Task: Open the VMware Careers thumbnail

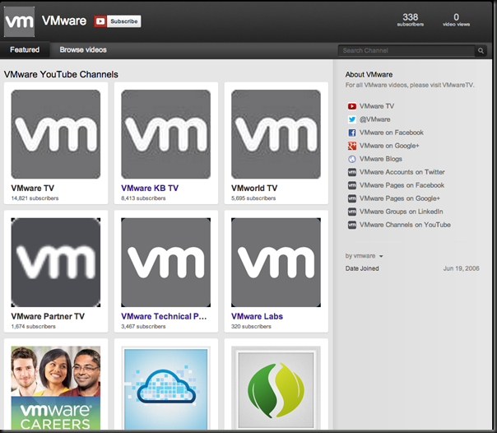Action: pyautogui.click(x=56, y=388)
